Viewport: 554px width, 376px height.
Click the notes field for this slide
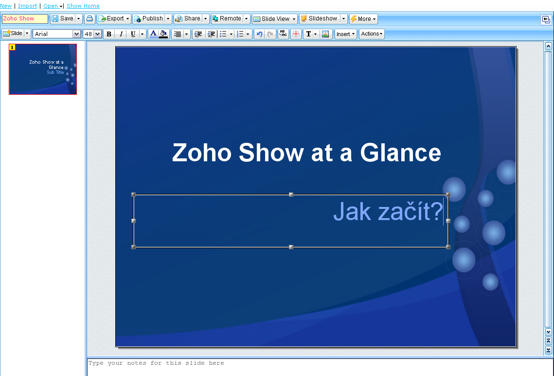(x=320, y=367)
